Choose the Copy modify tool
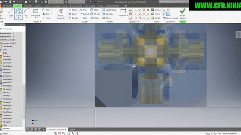 coord(73,14)
